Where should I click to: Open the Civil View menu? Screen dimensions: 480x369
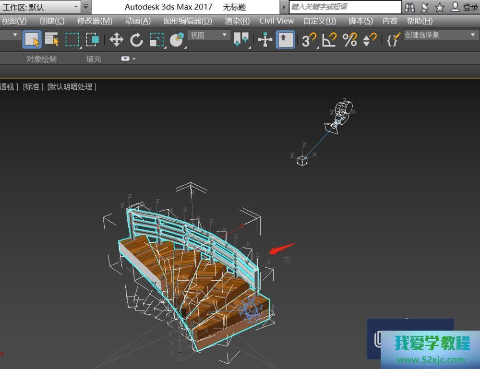(276, 21)
